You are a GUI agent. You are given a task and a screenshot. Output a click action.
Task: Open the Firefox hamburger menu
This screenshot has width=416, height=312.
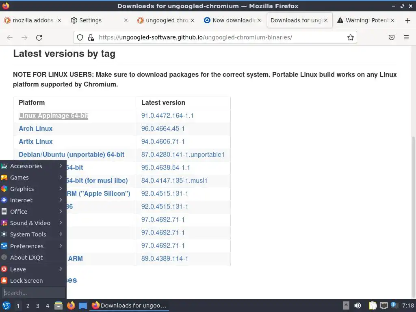406,37
